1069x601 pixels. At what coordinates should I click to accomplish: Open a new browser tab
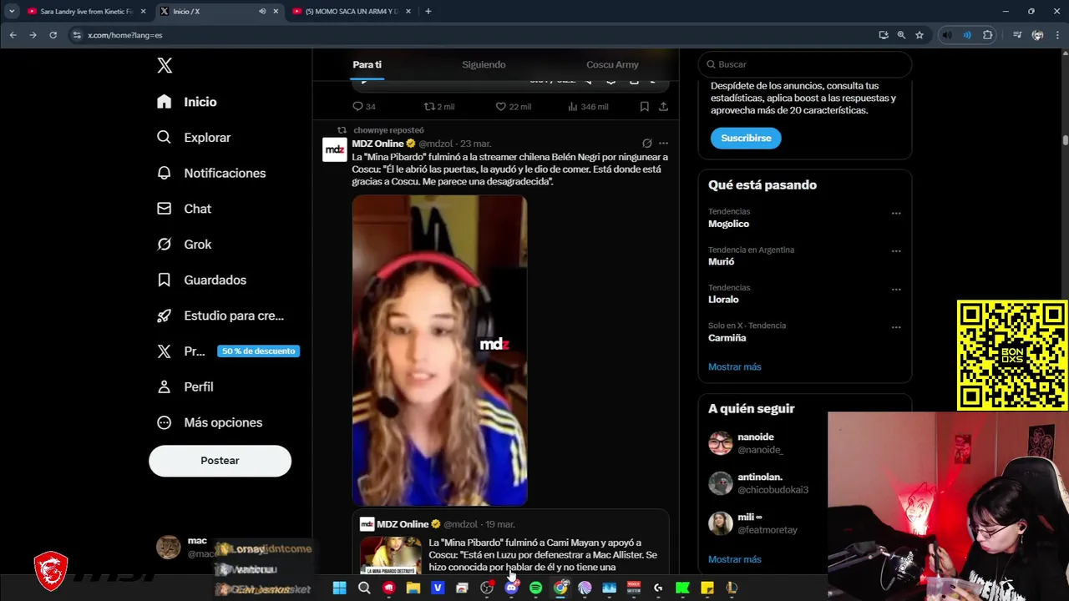click(428, 12)
